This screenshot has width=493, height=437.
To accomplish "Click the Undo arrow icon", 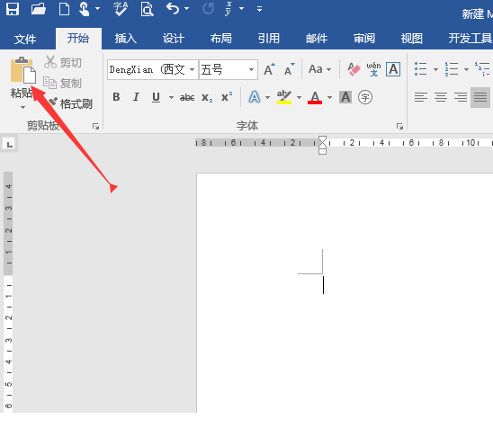I will (x=173, y=8).
